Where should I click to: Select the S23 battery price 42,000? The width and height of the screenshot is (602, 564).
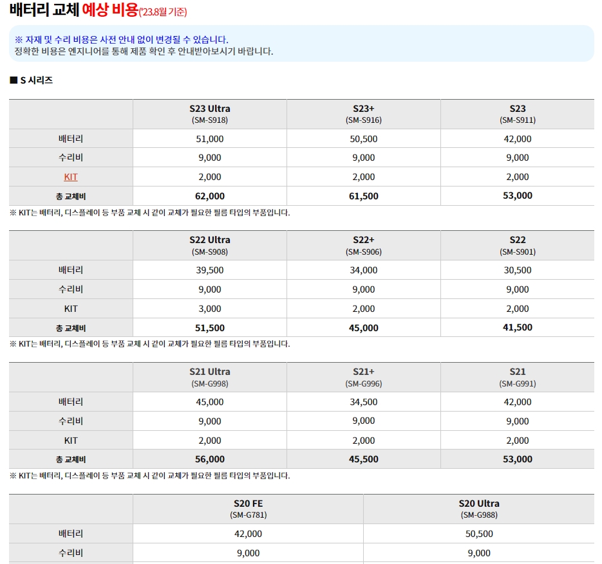(518, 138)
